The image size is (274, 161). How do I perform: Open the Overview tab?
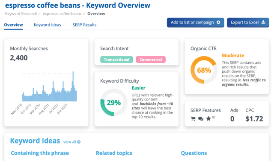[x=13, y=25]
